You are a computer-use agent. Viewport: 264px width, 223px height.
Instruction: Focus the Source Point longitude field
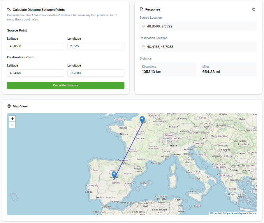coord(96,46)
